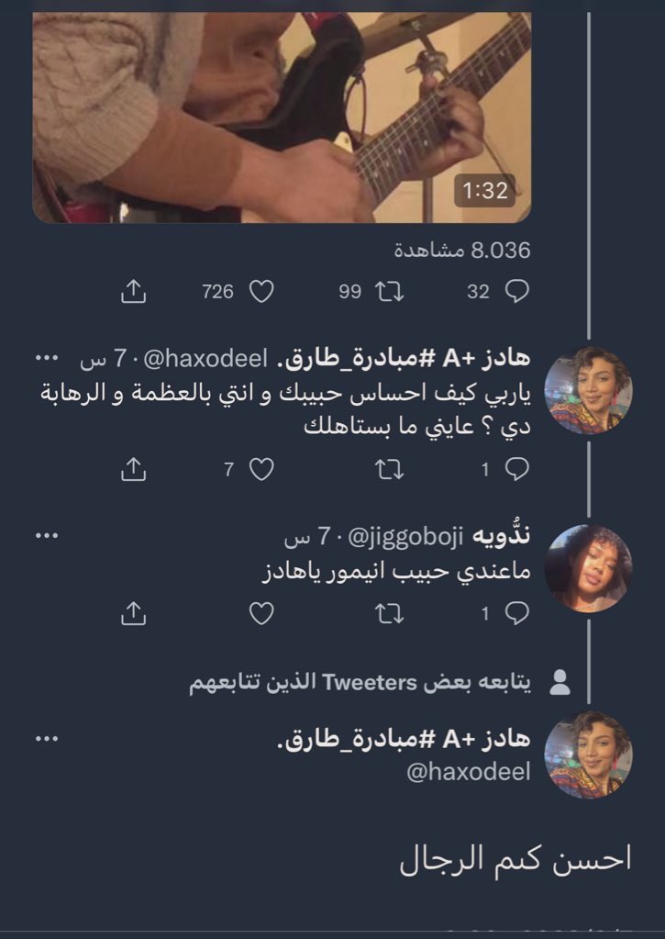
Task: Share the haxodeel reply tweet
Action: click(134, 470)
